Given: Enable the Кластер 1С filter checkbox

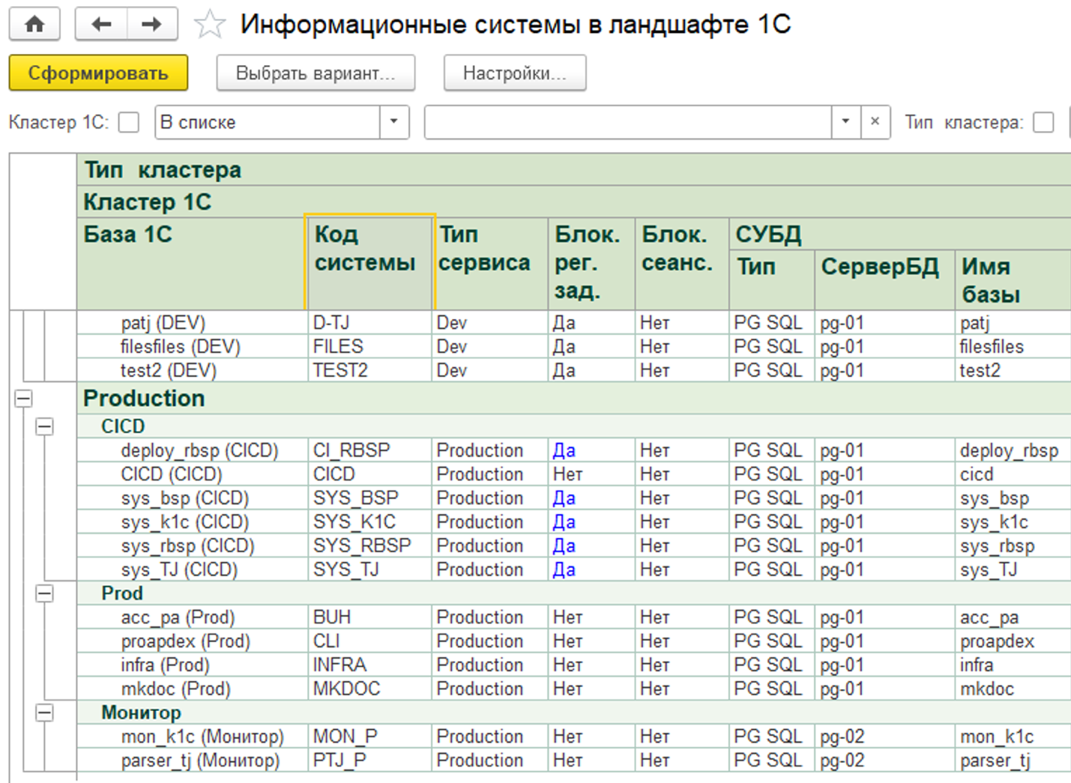Looking at the screenshot, I should (x=129, y=122).
